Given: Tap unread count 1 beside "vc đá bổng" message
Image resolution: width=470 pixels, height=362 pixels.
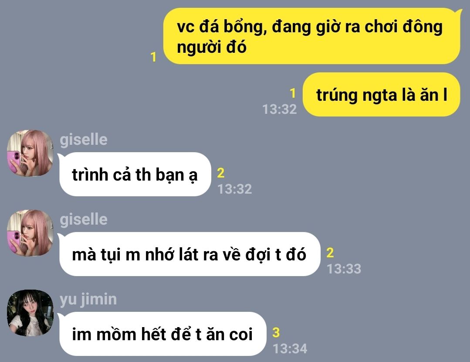Looking at the screenshot, I should [153, 57].
